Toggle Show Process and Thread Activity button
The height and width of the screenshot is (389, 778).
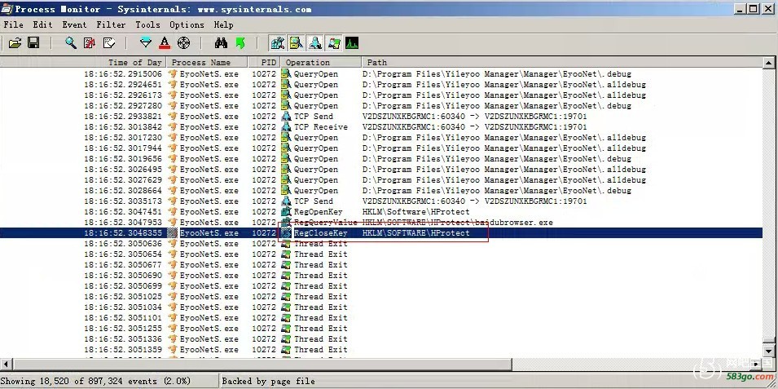pos(334,43)
